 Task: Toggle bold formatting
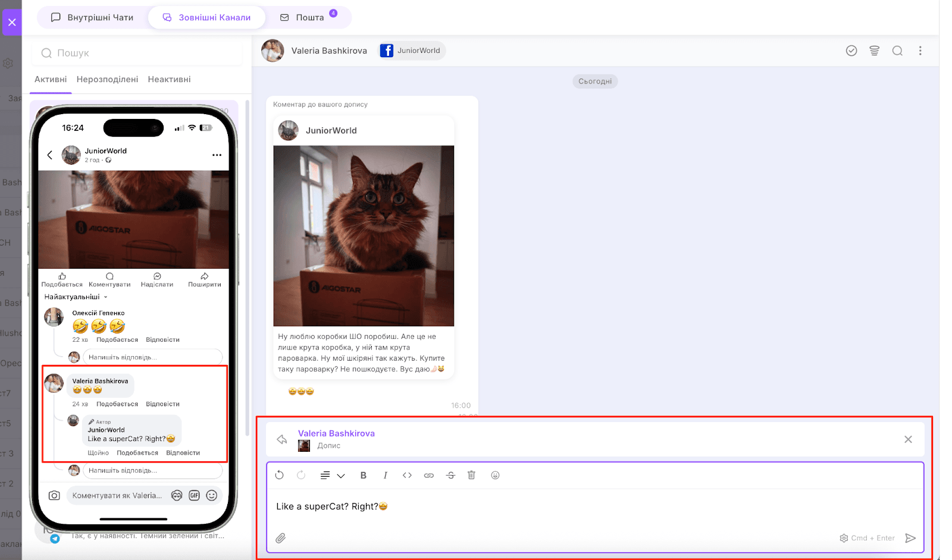click(364, 476)
